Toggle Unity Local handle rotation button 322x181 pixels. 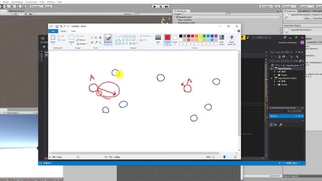pyautogui.click(x=46, y=7)
